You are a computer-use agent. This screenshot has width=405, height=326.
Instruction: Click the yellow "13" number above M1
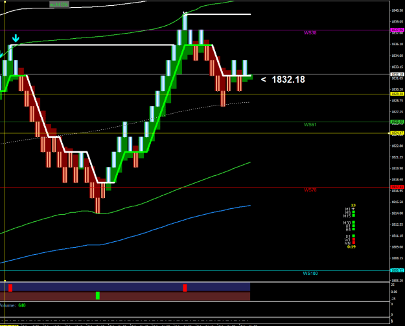(x=353, y=206)
